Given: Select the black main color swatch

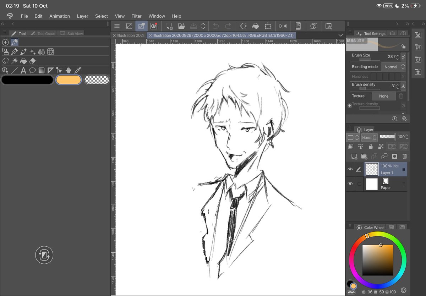Looking at the screenshot, I should [27, 80].
